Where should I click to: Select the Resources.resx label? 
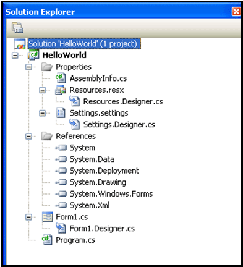pos(96,90)
